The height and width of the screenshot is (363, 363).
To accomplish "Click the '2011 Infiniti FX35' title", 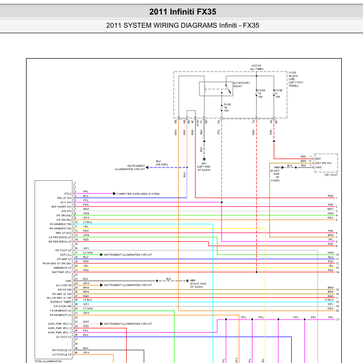I will click(182, 11).
